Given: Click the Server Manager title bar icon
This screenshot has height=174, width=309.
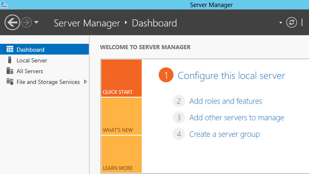Looking at the screenshot, I should 4,5.
